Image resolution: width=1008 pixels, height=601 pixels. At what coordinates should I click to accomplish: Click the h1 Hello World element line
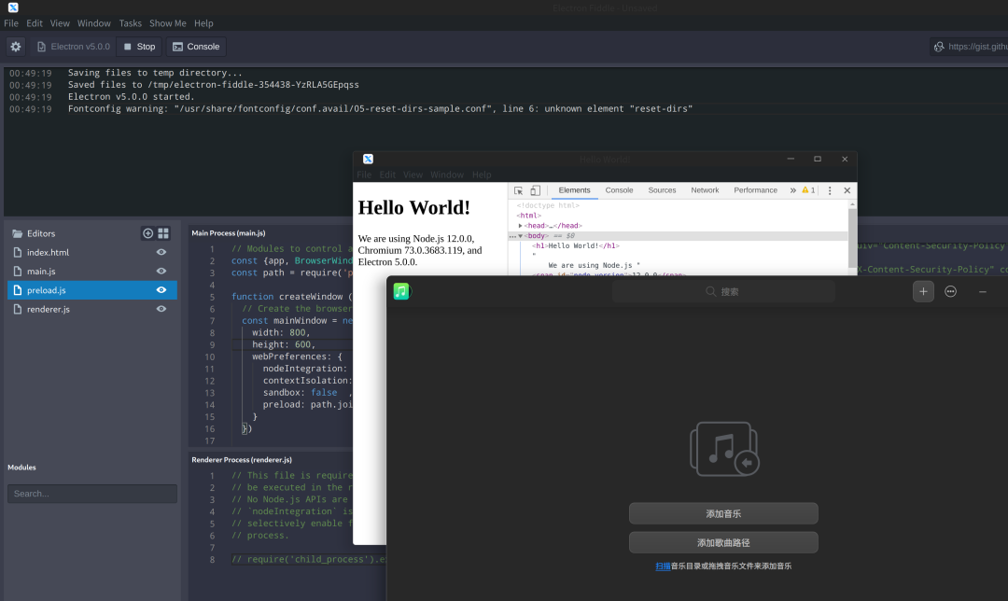(575, 245)
